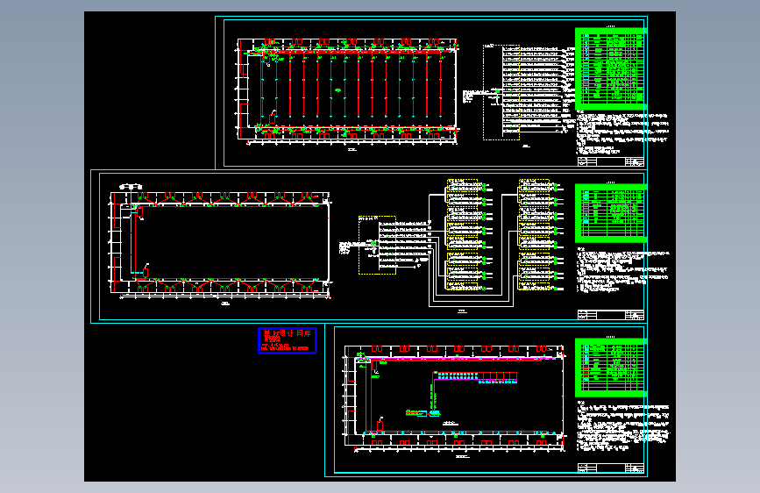Click the bottom sheet floor plan with magenta piping

(x=454, y=398)
